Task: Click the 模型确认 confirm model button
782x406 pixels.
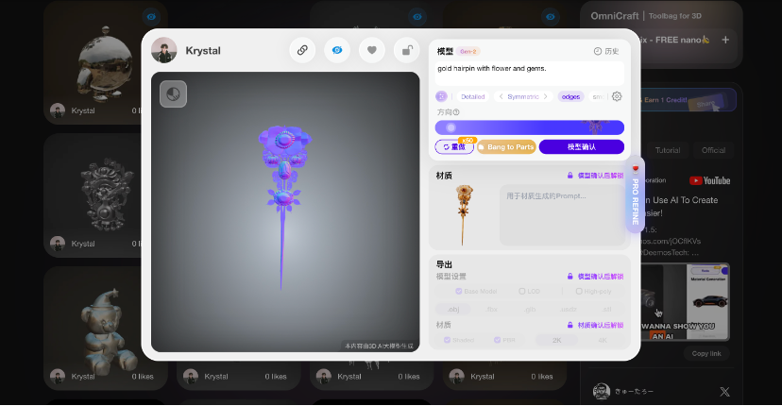Action: 581,147
